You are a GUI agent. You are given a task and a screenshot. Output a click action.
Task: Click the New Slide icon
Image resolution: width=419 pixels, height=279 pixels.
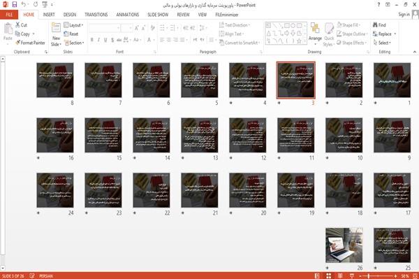(x=56, y=27)
